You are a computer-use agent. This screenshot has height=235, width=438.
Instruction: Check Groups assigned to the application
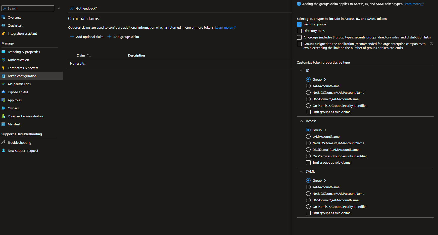(x=299, y=44)
